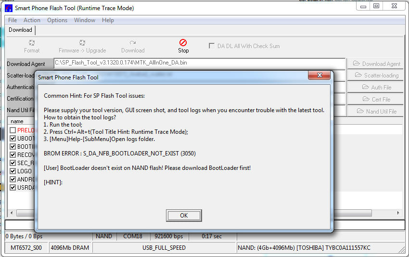Click the Auth File folder button

[375, 88]
